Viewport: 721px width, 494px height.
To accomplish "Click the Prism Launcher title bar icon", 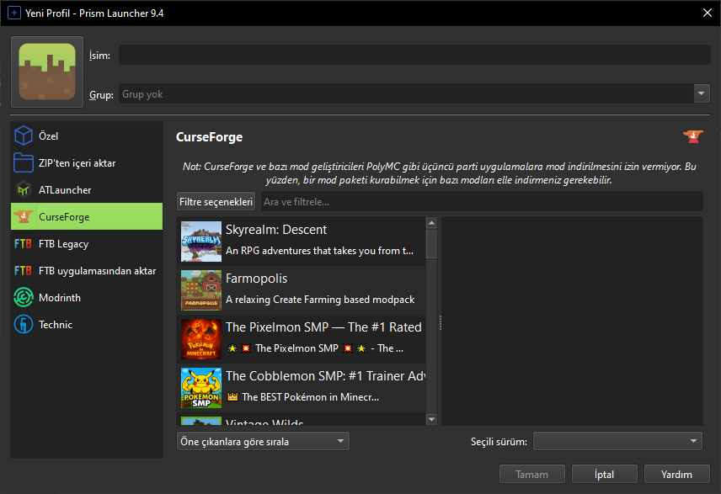I will pyautogui.click(x=14, y=13).
